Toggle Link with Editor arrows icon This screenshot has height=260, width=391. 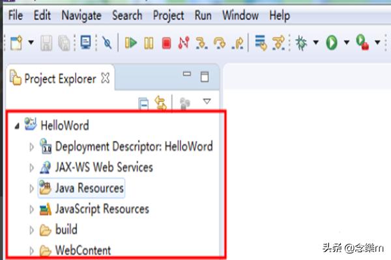pyautogui.click(x=160, y=103)
